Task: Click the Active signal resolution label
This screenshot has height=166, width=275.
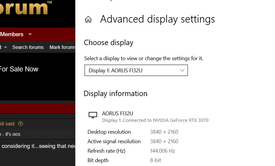Action: pyautogui.click(x=114, y=141)
